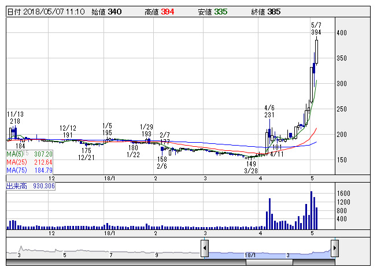
Task: Click the 12/21 175 low marker
Action: [86, 154]
